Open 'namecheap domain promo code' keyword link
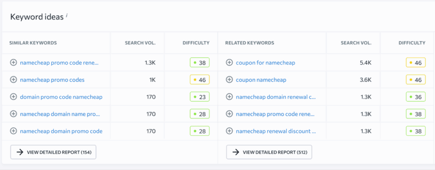 coord(61,131)
